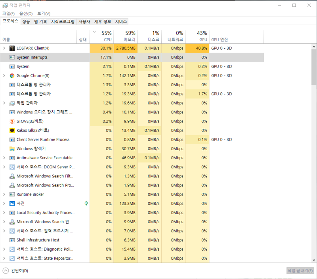Viewport: 317px width, 279px height.
Task: Click the LOSTARK Client process icon
Action: coord(12,48)
